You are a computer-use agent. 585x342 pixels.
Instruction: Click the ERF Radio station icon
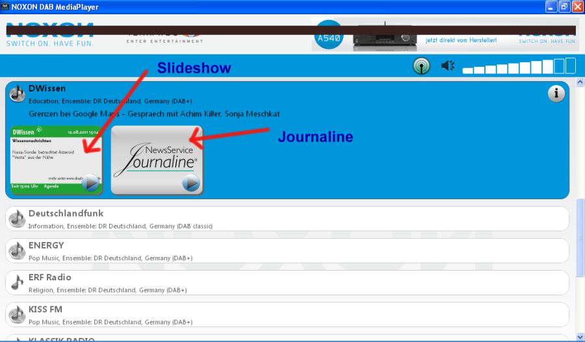17,282
